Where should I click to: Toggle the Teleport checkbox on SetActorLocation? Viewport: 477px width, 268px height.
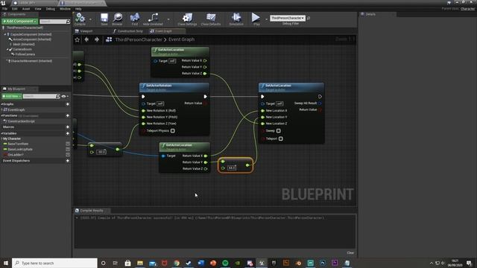coord(281,139)
